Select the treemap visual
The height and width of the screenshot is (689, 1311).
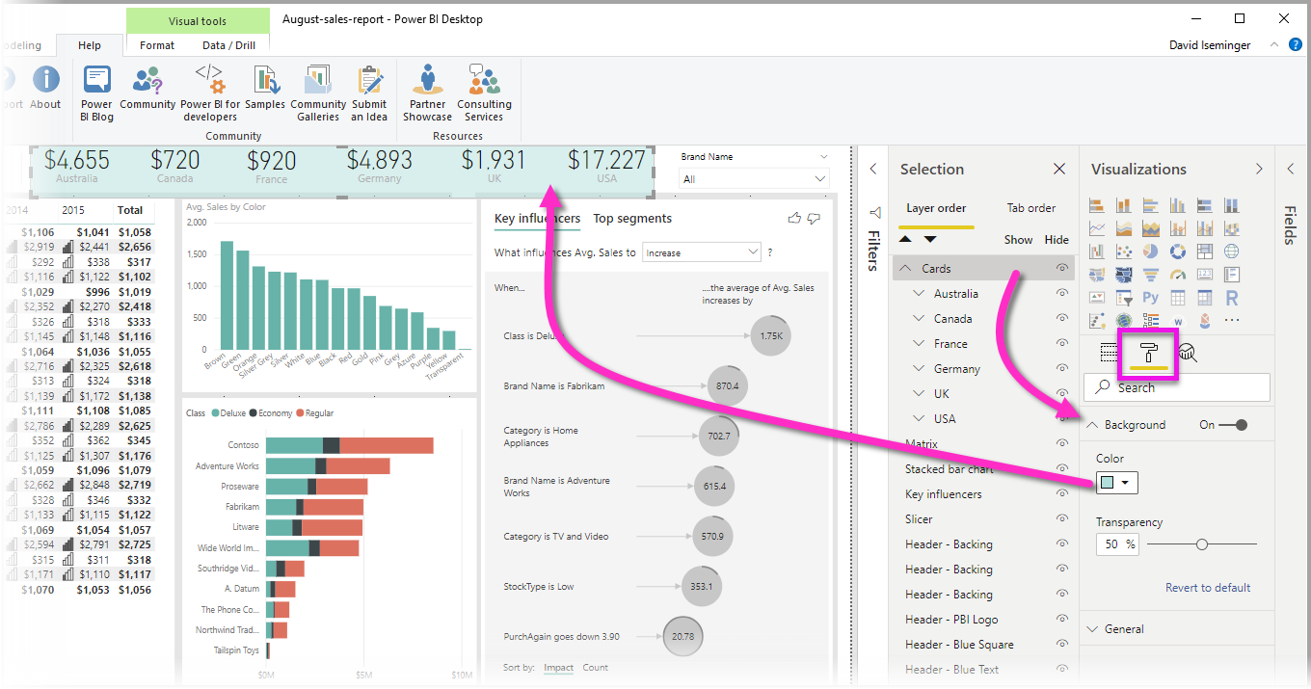pyautogui.click(x=1204, y=252)
